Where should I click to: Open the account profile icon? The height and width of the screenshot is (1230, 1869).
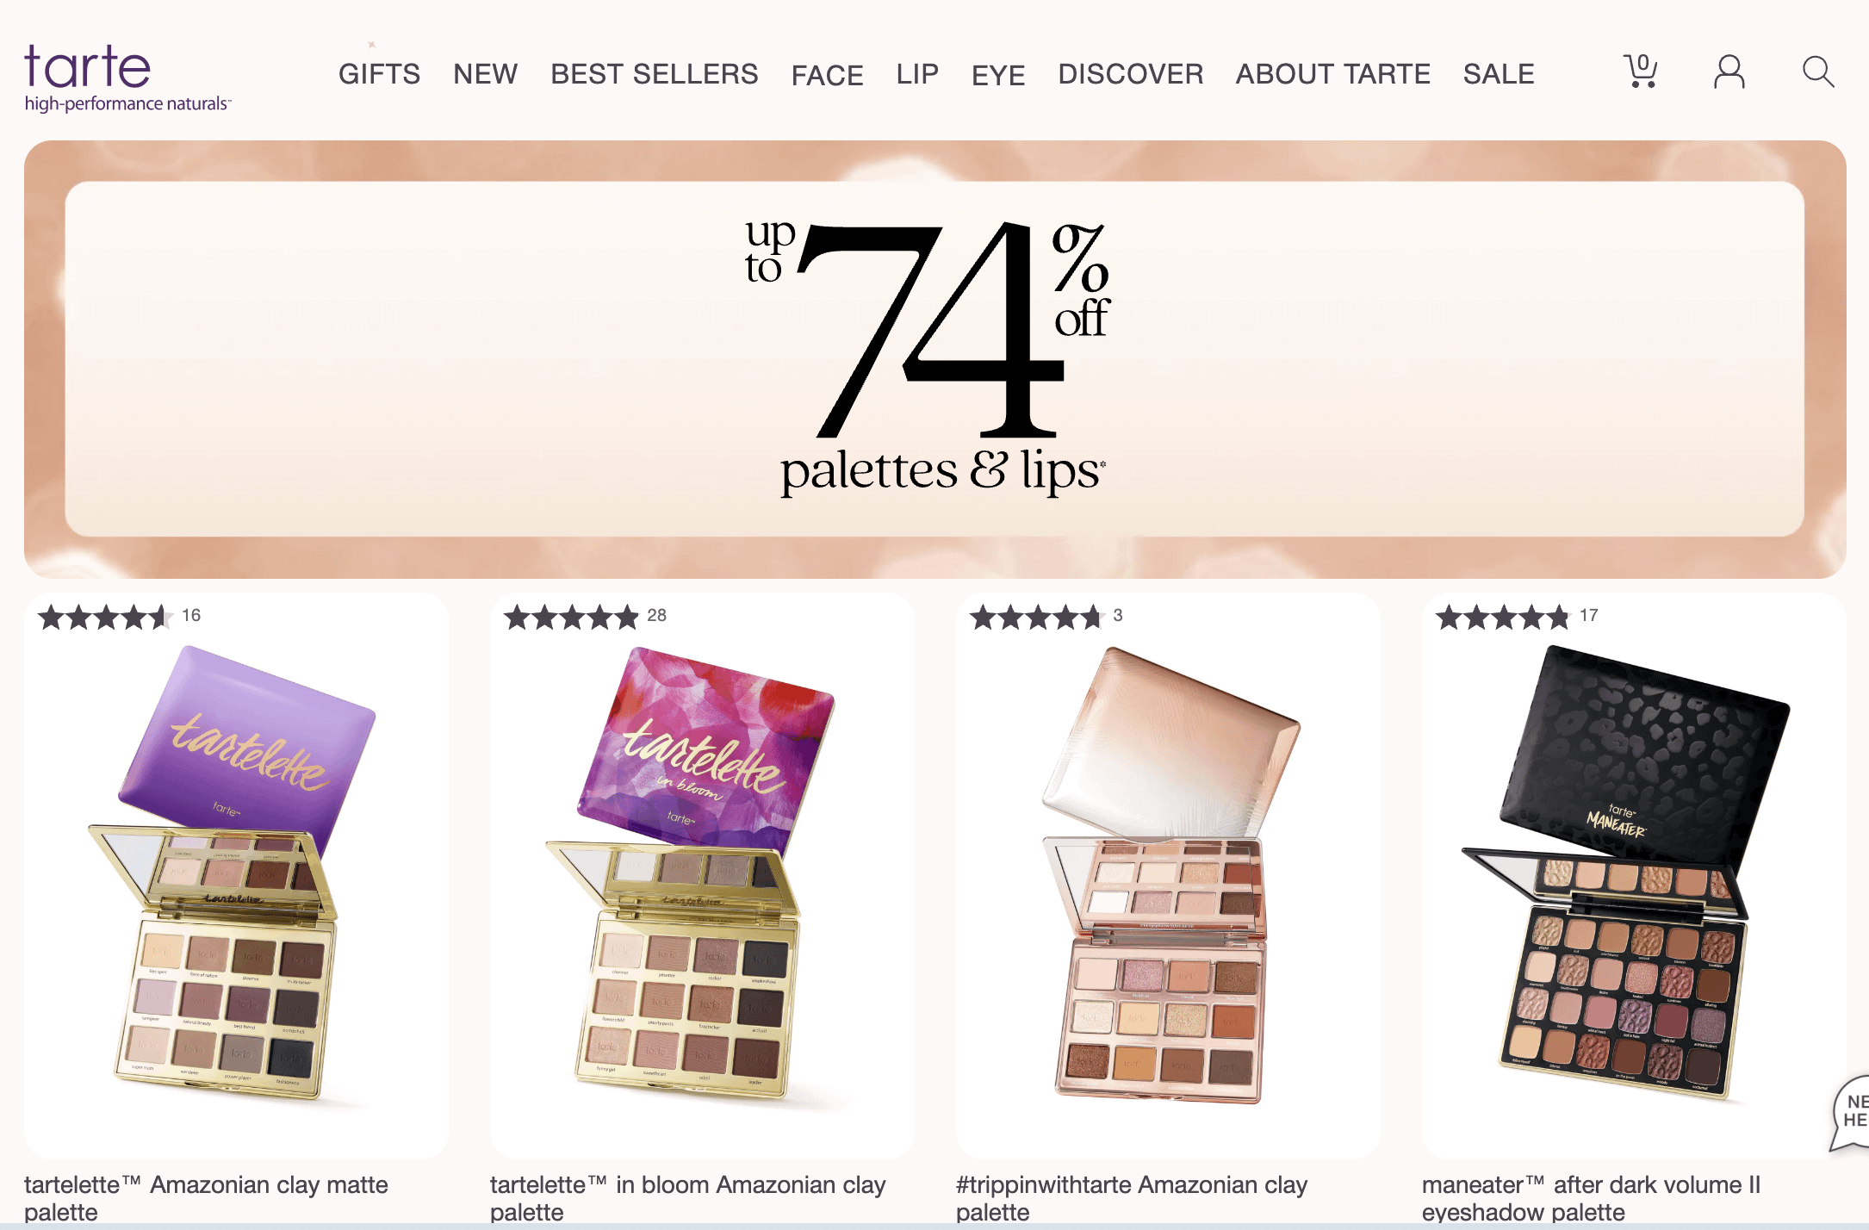(1729, 72)
